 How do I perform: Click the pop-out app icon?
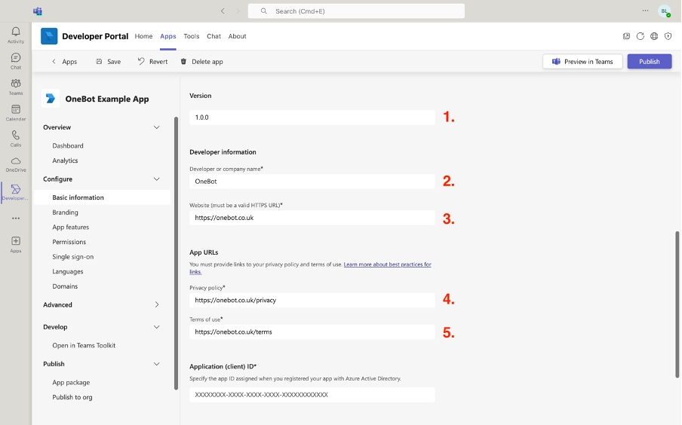pos(626,36)
